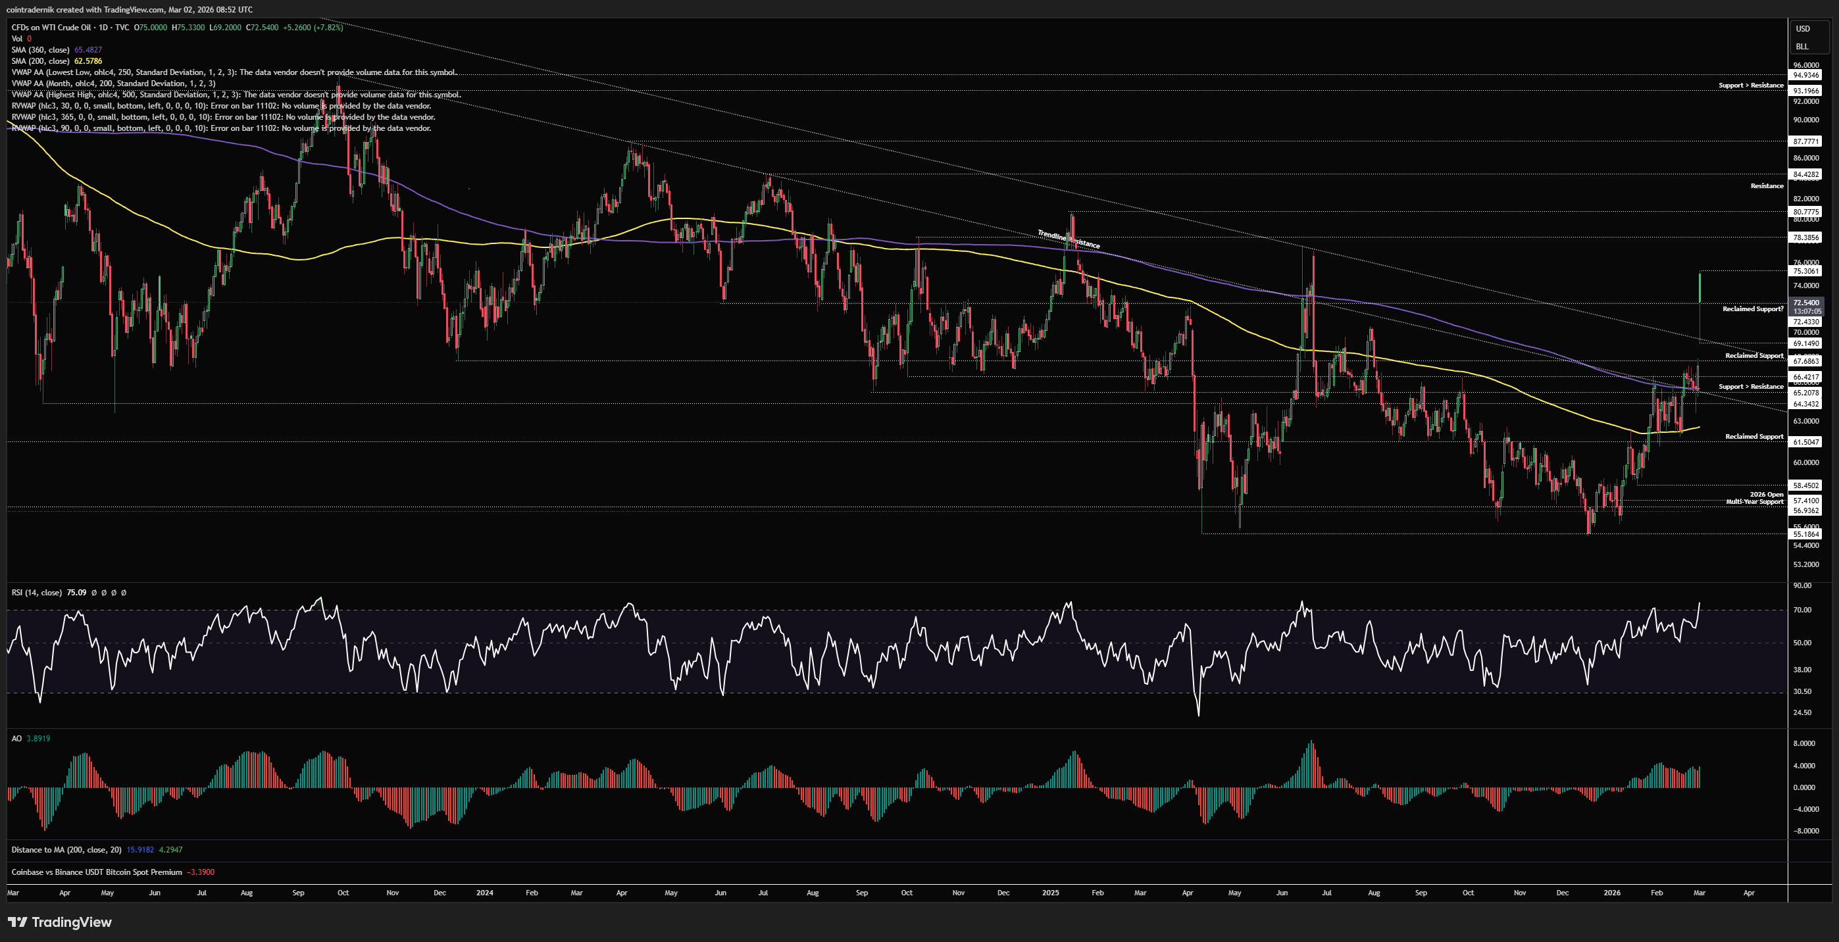Select the RSI (14, close) indicator label

tap(36, 592)
